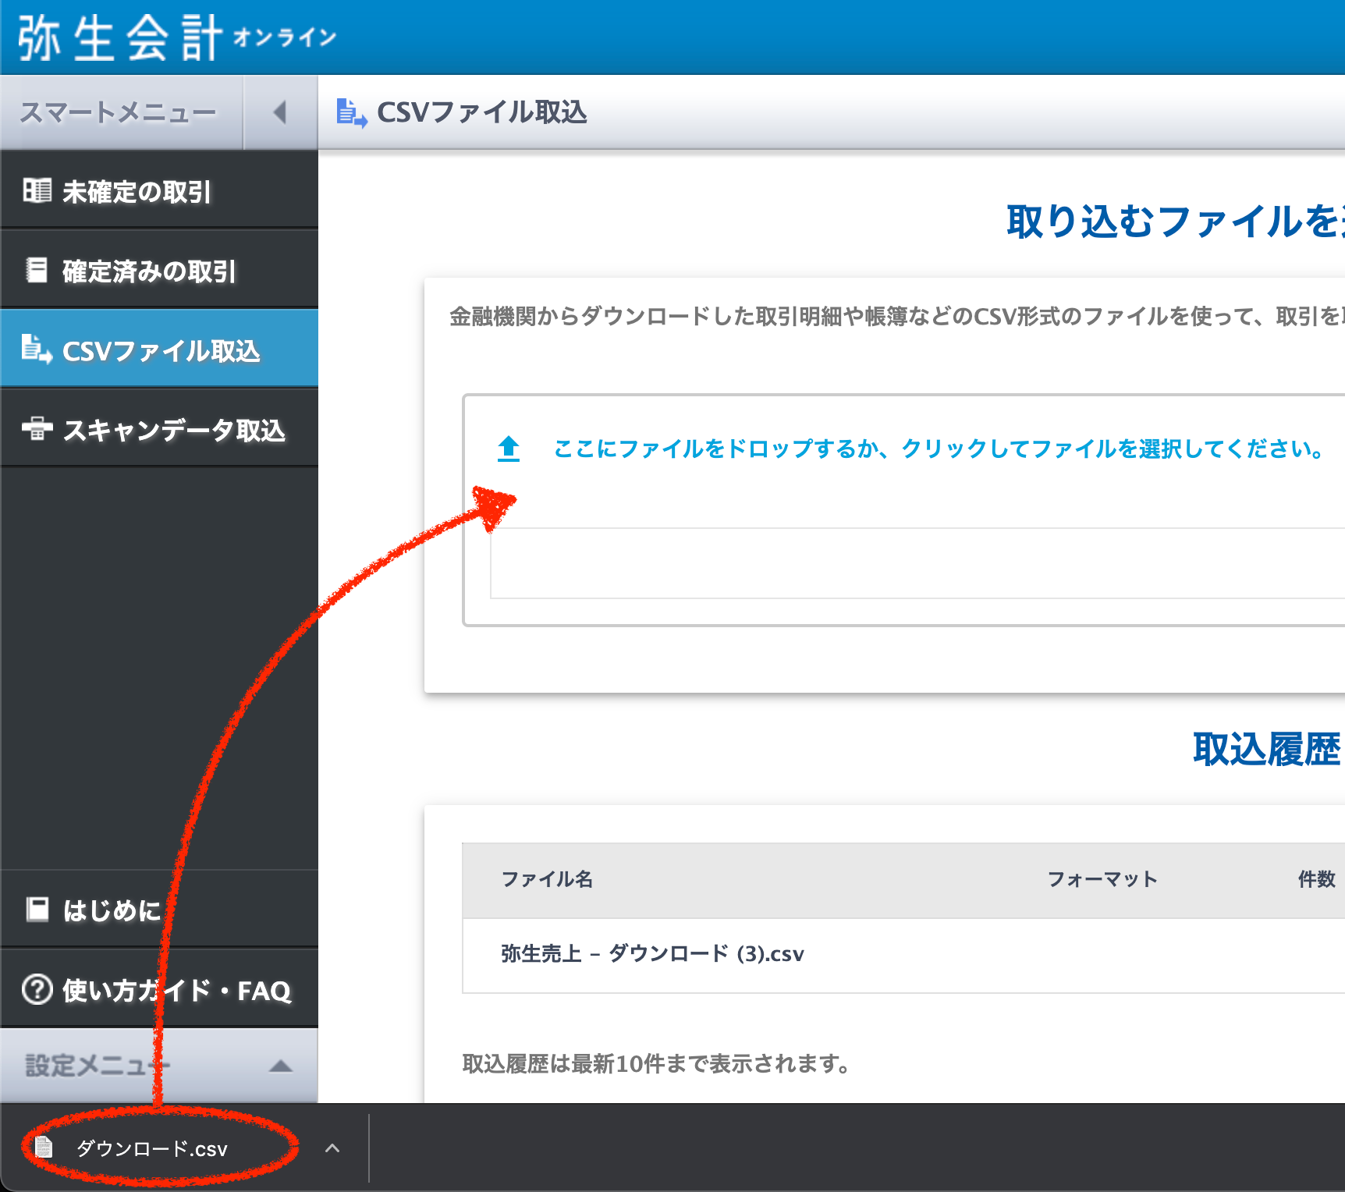1345x1192 pixels.
Task: Click the スマートメニュー header label
Action: point(118,112)
